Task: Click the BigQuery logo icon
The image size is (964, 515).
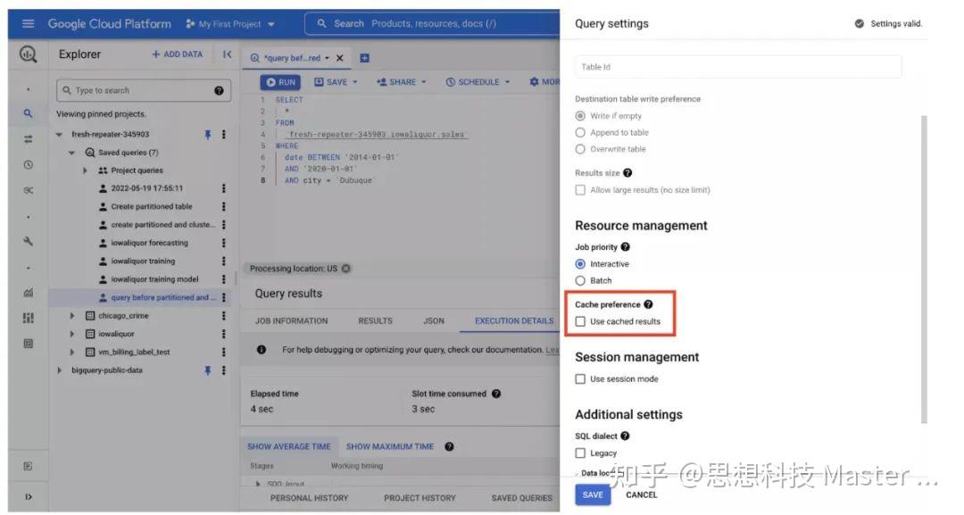Action: tap(28, 54)
